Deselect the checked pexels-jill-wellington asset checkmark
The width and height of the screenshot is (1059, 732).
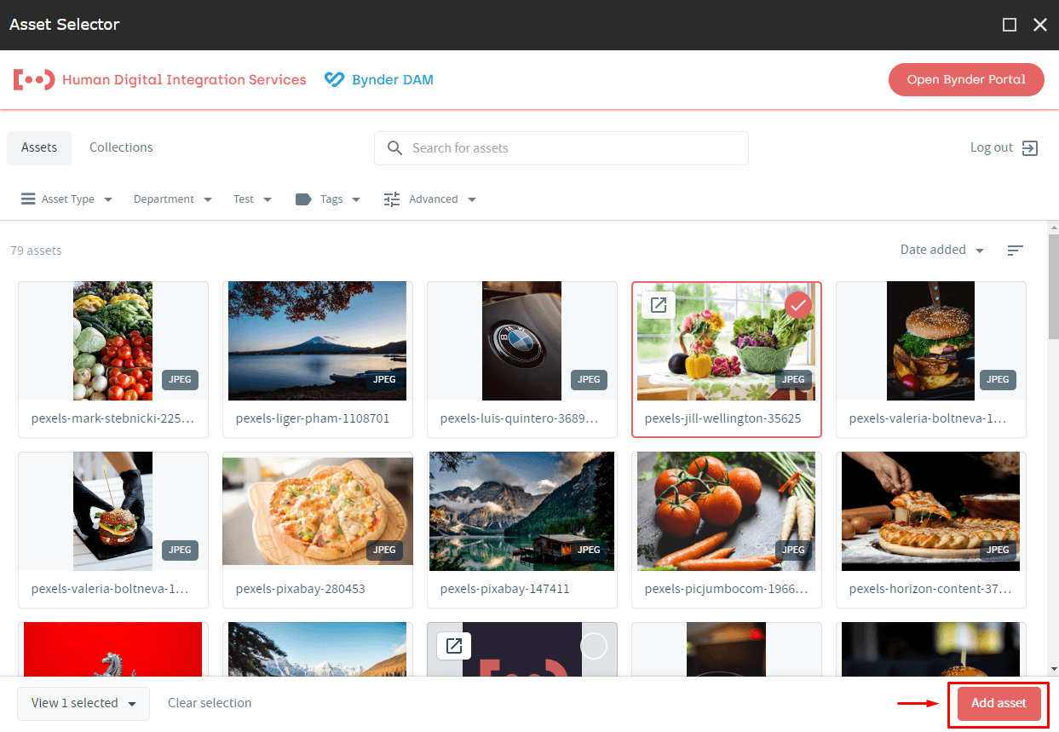798,305
